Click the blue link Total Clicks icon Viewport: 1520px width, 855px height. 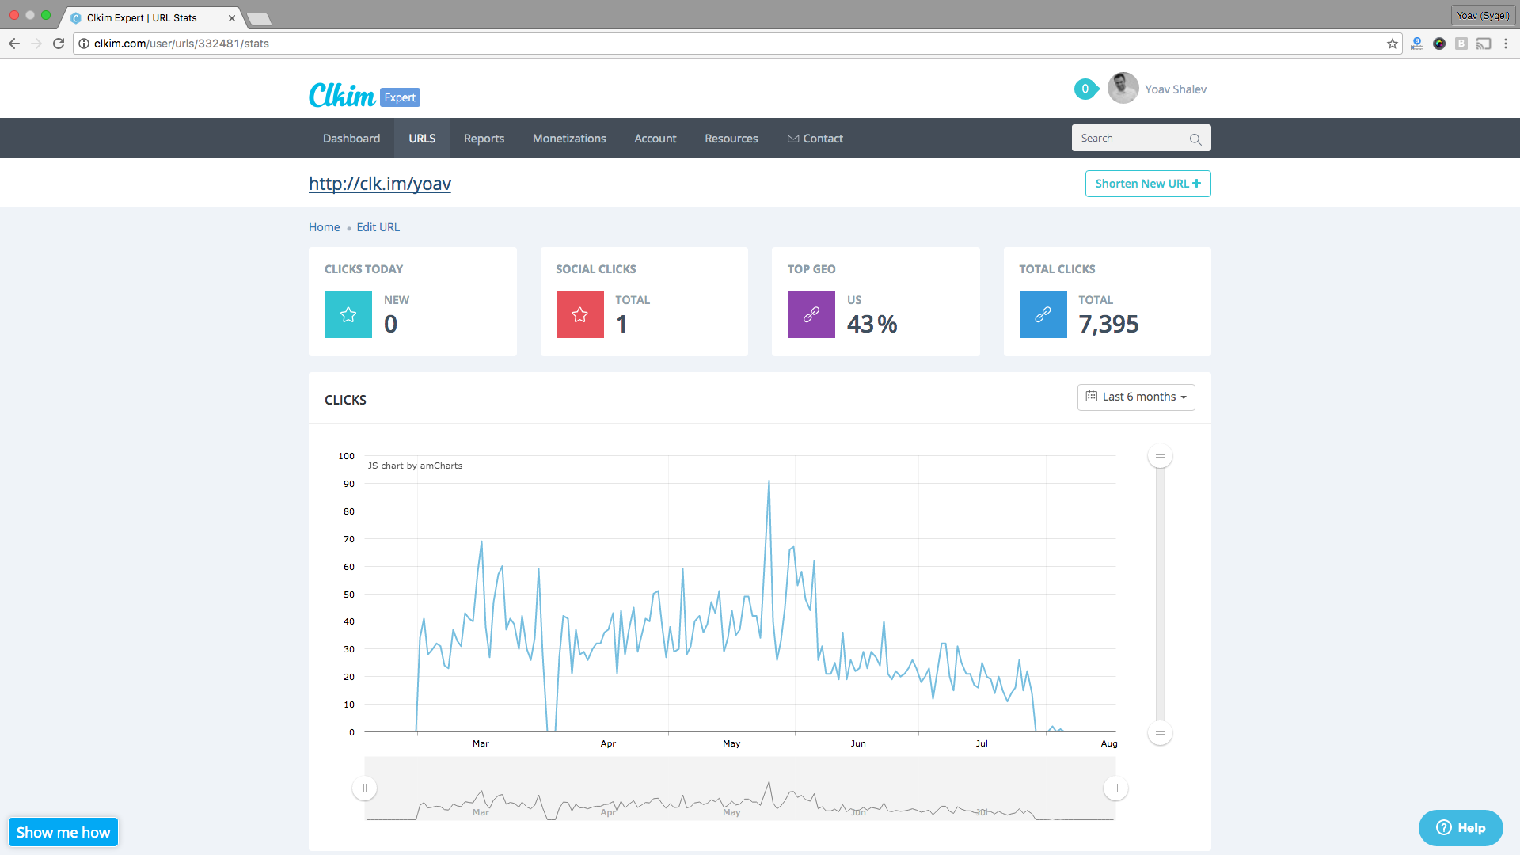pos(1043,314)
